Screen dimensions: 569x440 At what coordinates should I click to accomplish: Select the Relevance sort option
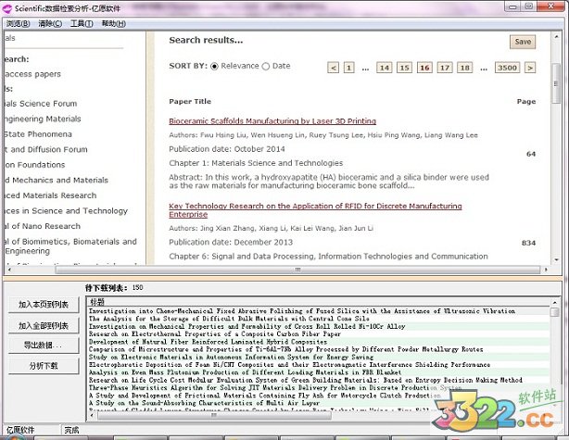coord(215,67)
